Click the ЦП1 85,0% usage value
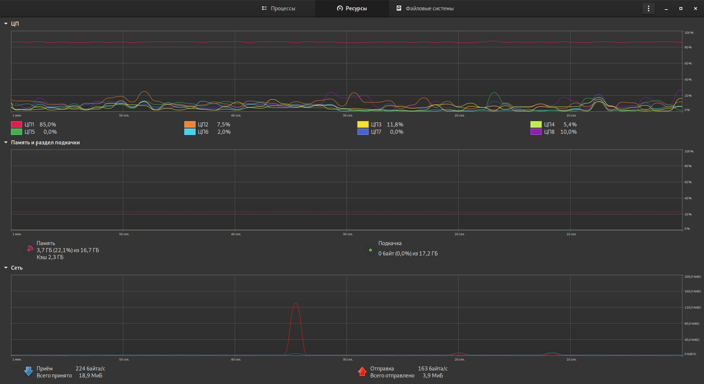The image size is (704, 384). 48,125
